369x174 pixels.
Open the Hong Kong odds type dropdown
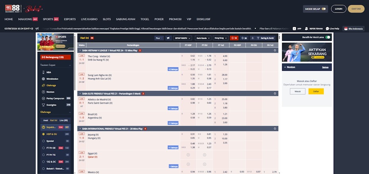click(221, 38)
